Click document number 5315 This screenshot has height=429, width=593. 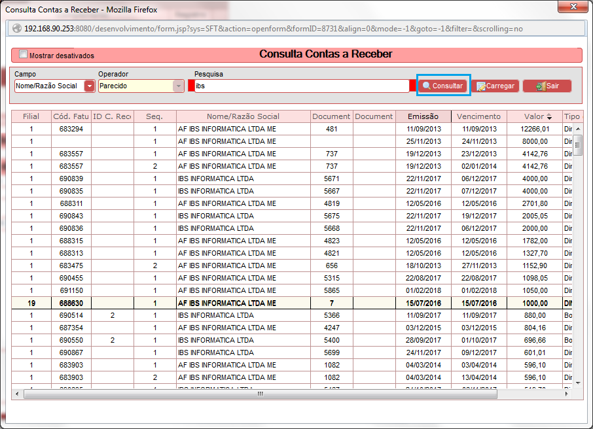click(332, 278)
